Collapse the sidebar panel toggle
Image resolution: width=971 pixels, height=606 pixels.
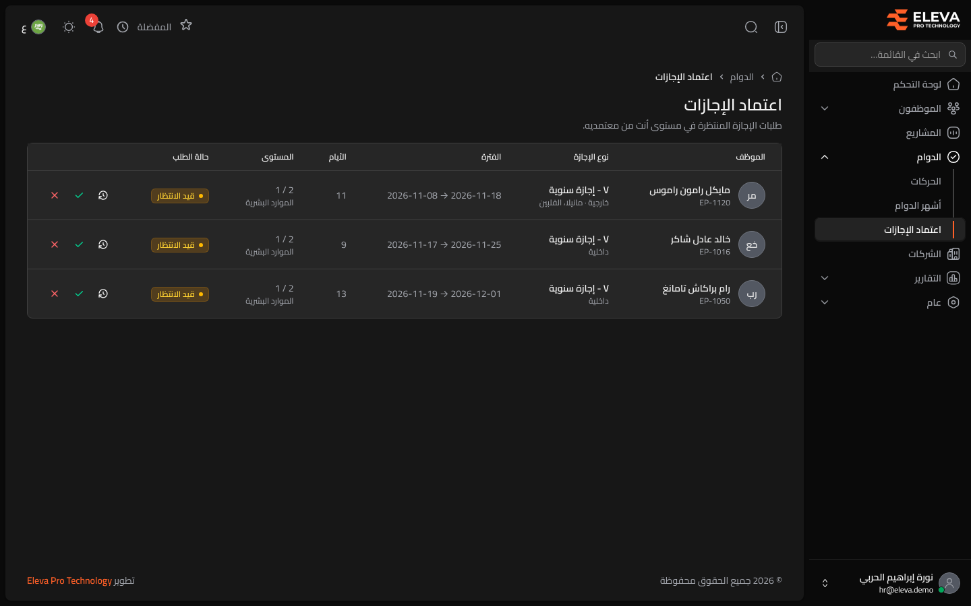tap(781, 27)
